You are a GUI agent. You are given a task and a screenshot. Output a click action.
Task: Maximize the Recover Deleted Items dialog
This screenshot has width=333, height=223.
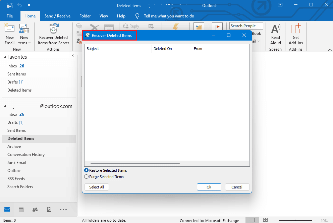click(x=229, y=35)
